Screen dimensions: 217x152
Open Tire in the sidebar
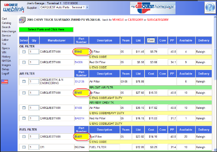[x=4, y=44]
